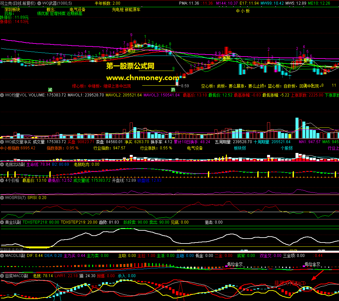This screenshot has width=339, height=301.
Task: Click the LWR1: 22.18 value
Action: 66,276
